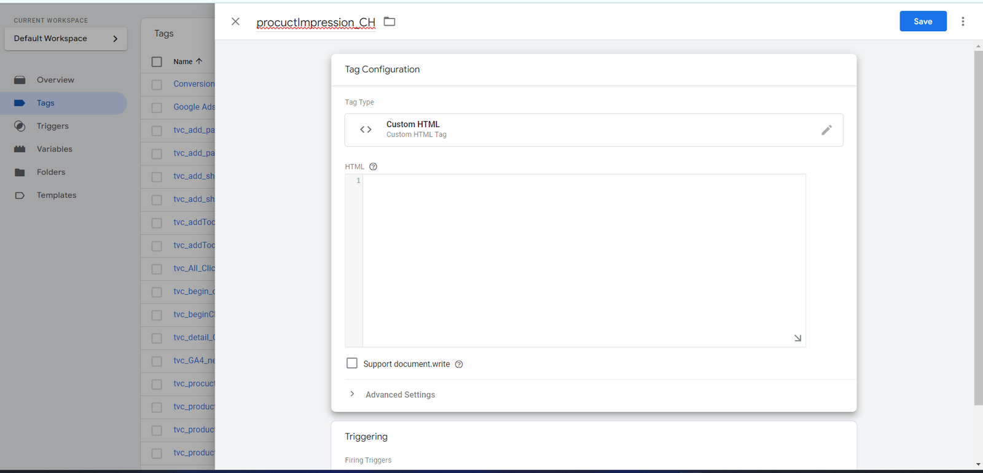Click the scrollbar up arrow
Viewport: 983px width, 473px height.
point(978,46)
